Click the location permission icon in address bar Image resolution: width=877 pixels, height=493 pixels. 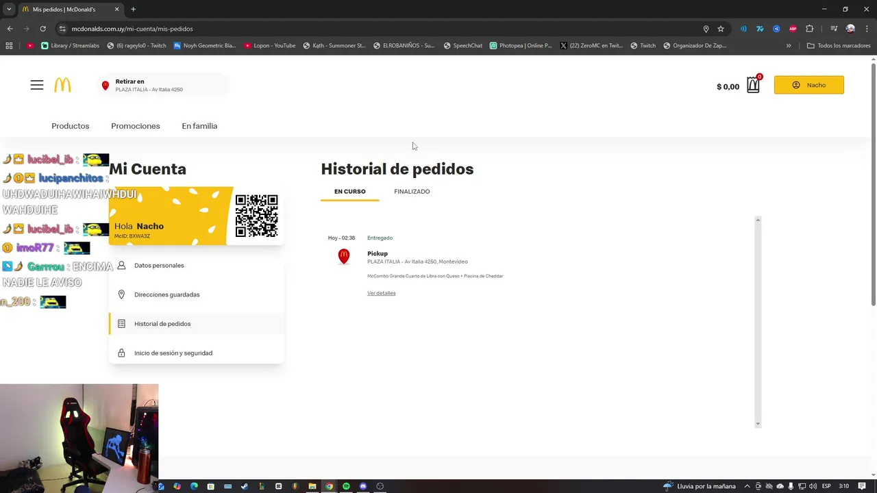tap(706, 29)
